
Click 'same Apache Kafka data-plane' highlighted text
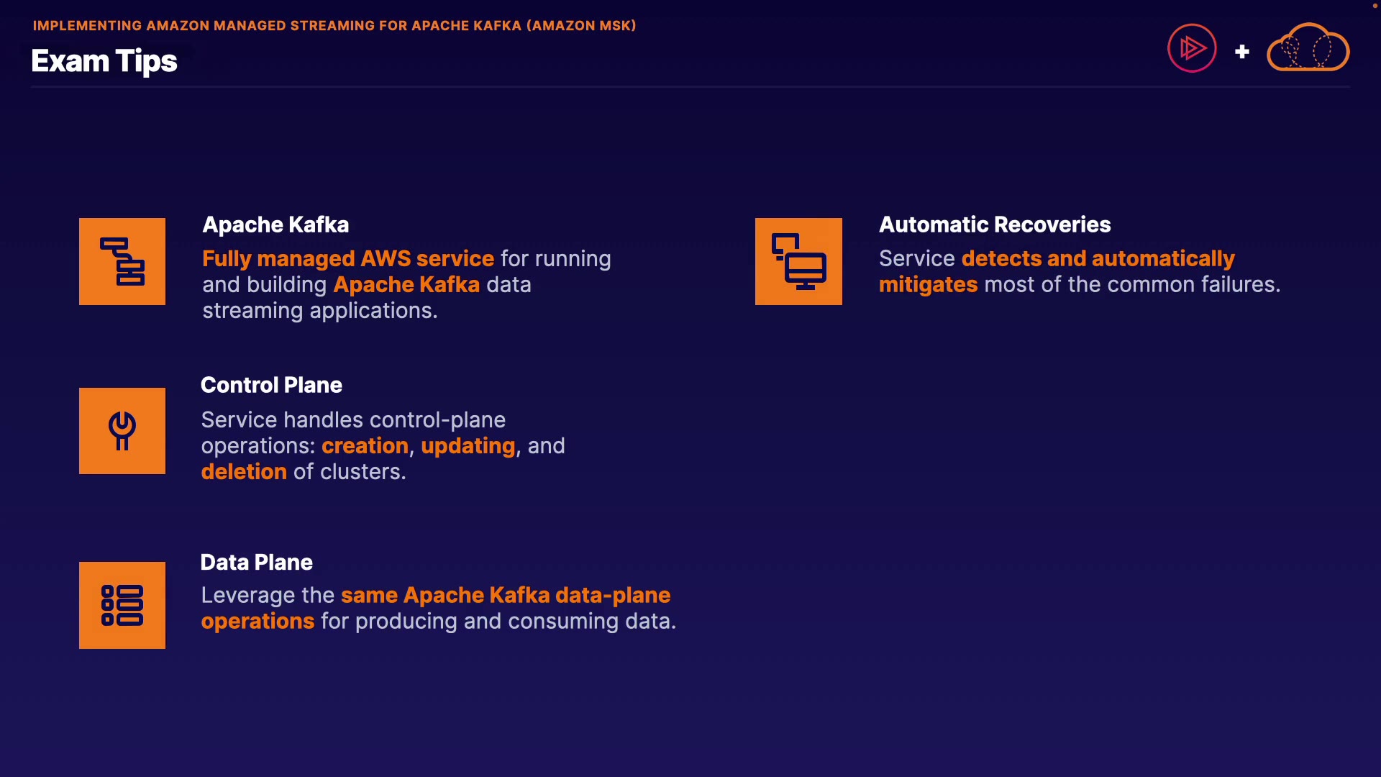pos(506,595)
